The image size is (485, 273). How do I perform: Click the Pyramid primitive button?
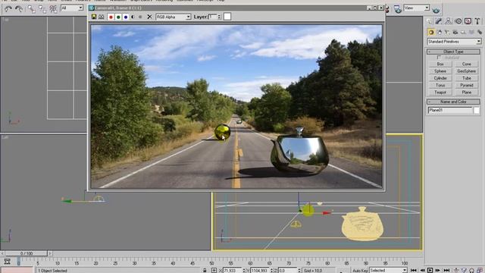[467, 85]
